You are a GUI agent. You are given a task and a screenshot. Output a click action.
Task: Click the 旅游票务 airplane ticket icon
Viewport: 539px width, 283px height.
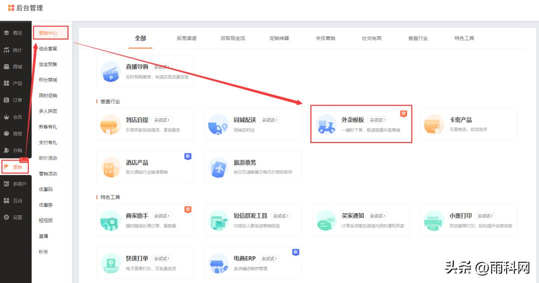click(218, 167)
